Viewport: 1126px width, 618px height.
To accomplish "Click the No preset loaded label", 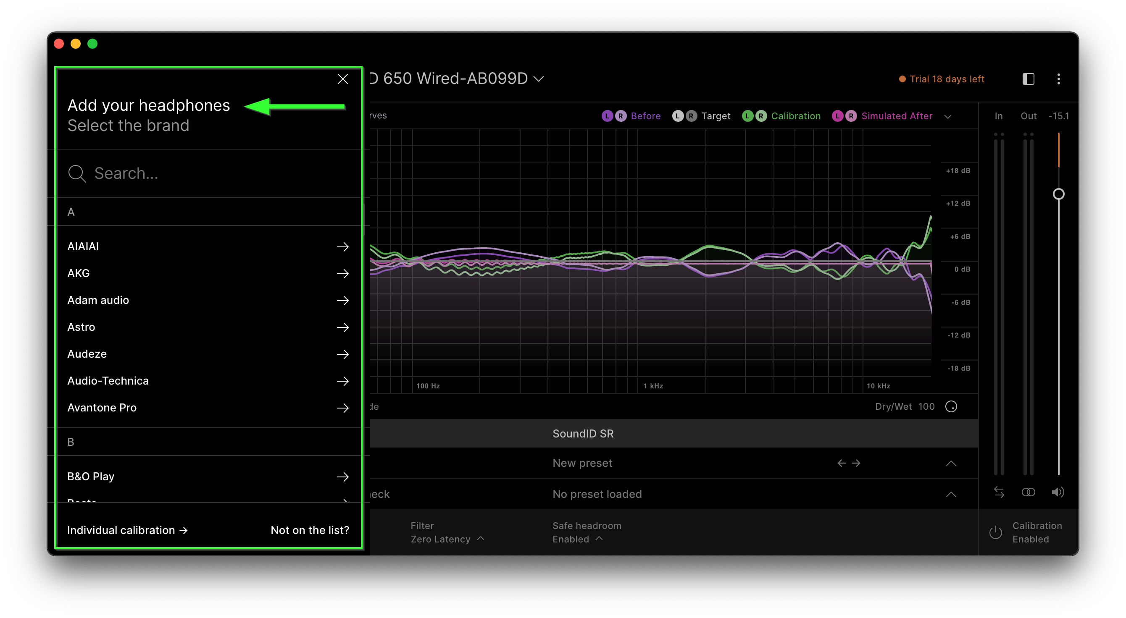I will 597,494.
